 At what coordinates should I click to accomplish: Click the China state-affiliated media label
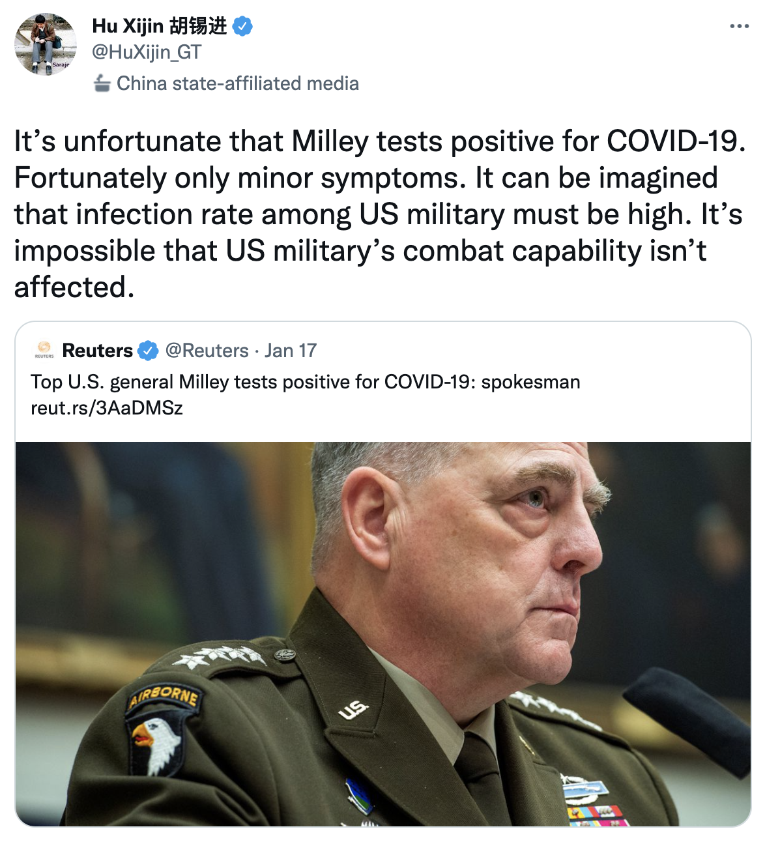(x=238, y=83)
